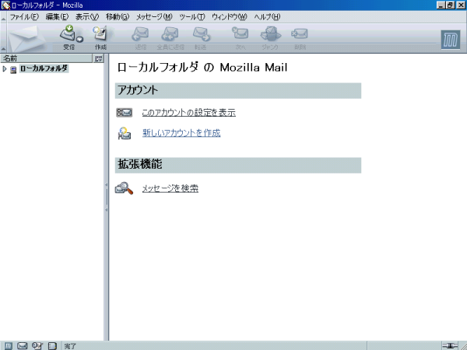Open the dropdown arrow beside 受信

80,40
